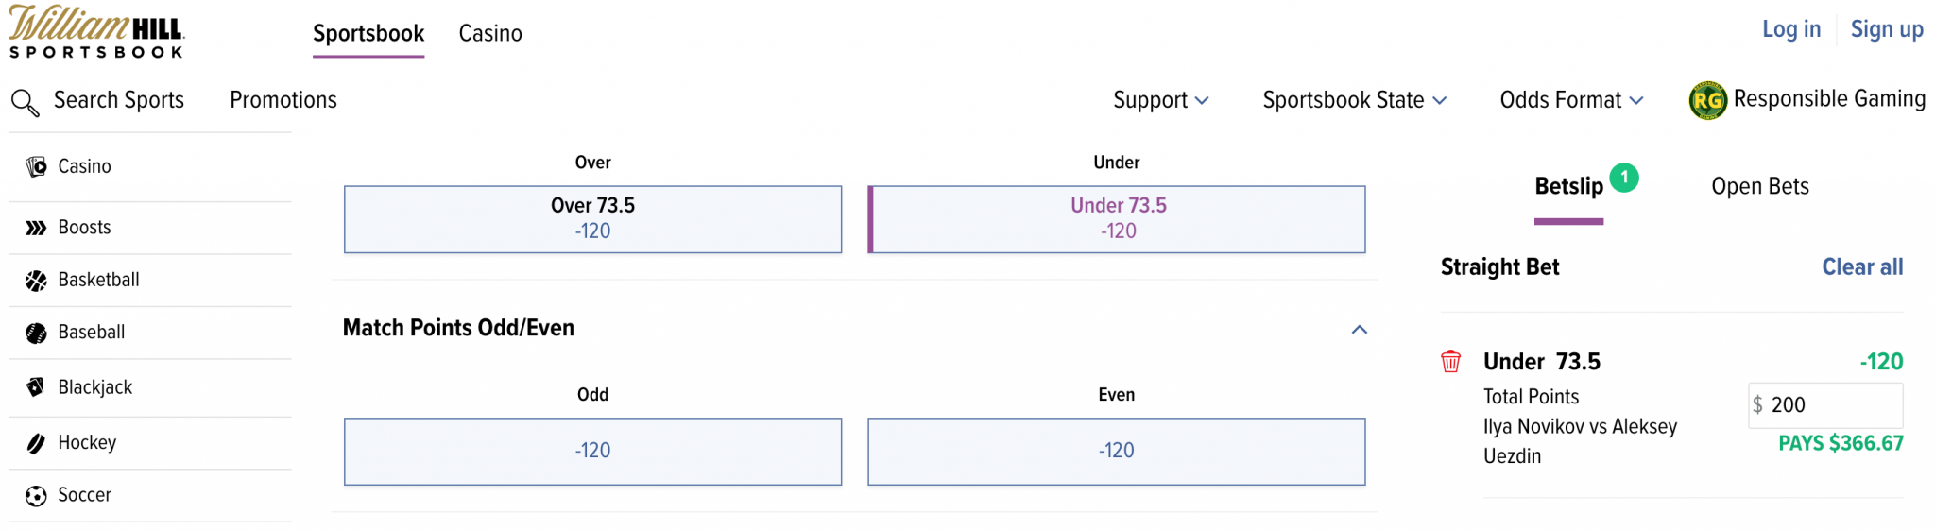The image size is (1935, 531).
Task: Switch to the Casino top tab
Action: tap(489, 34)
